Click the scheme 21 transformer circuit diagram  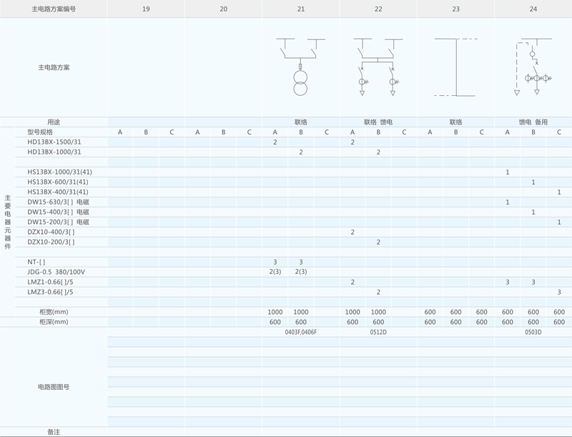300,67
